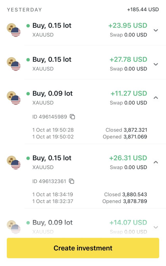The image size is (166, 266).
Task: Tap XAUUSD icon of +23.95 USD trade
Action: [x=14, y=30]
